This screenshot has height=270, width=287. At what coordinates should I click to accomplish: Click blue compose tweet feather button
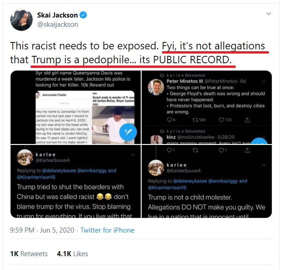[128, 132]
